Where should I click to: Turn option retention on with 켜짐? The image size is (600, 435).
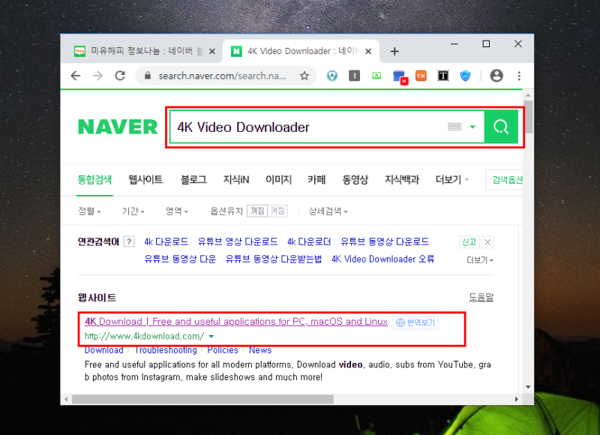coord(277,211)
